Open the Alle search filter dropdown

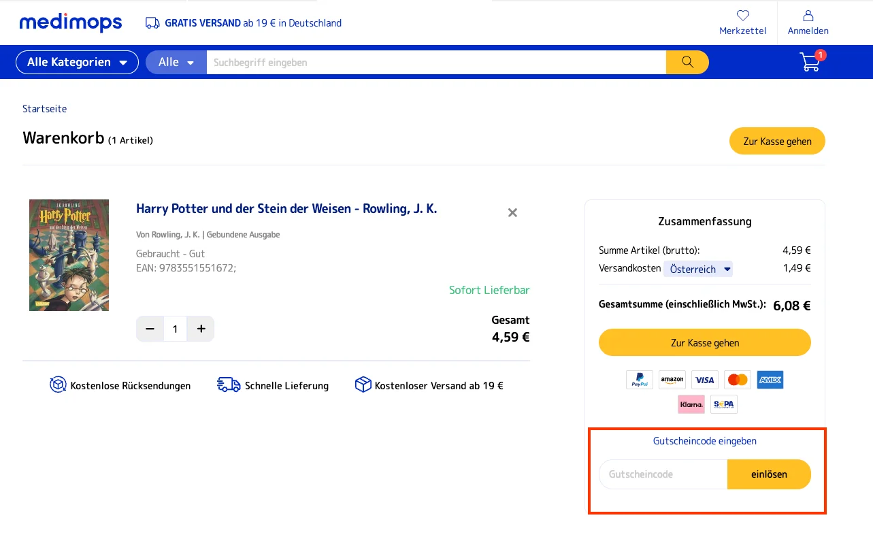click(175, 62)
